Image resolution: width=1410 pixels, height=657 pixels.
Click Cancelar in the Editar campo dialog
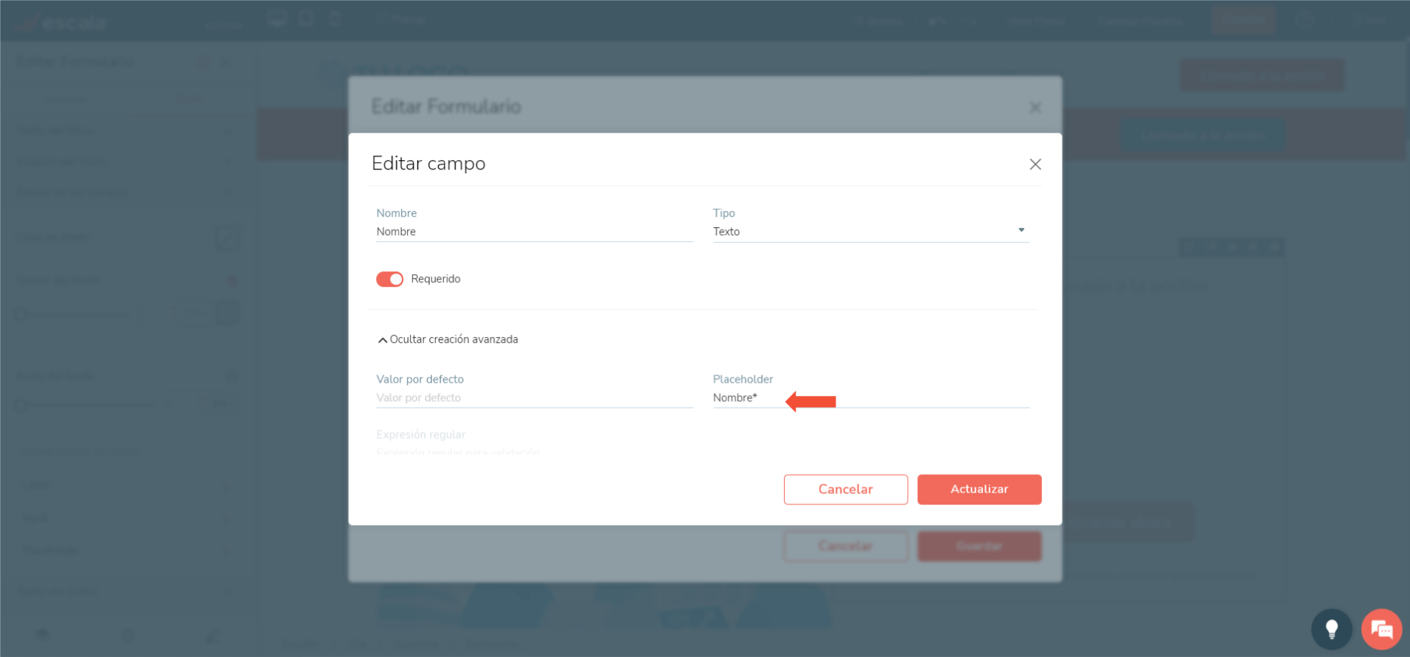pyautogui.click(x=846, y=490)
